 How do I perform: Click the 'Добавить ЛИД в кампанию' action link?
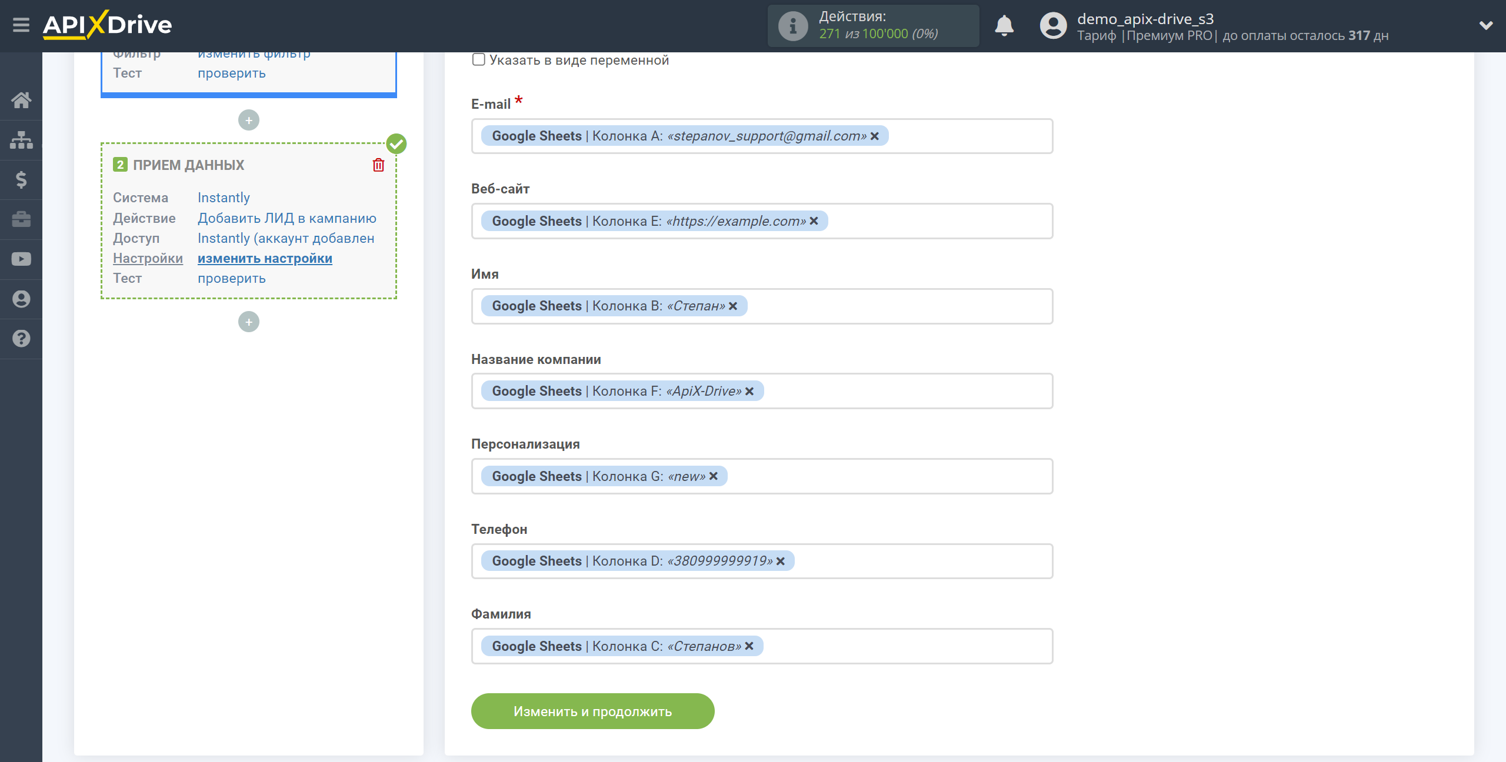(x=287, y=218)
